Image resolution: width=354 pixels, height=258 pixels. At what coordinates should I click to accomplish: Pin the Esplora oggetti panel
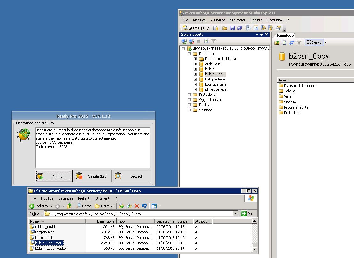coord(262,34)
